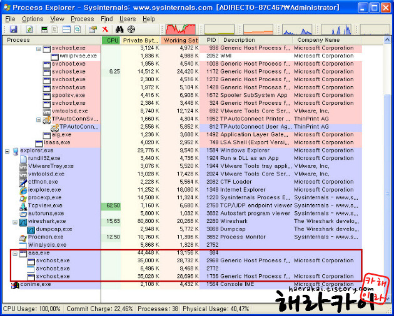The width and height of the screenshot is (394, 316).
Task: Collapse the wireshark.exe tree node
Action: point(15,222)
